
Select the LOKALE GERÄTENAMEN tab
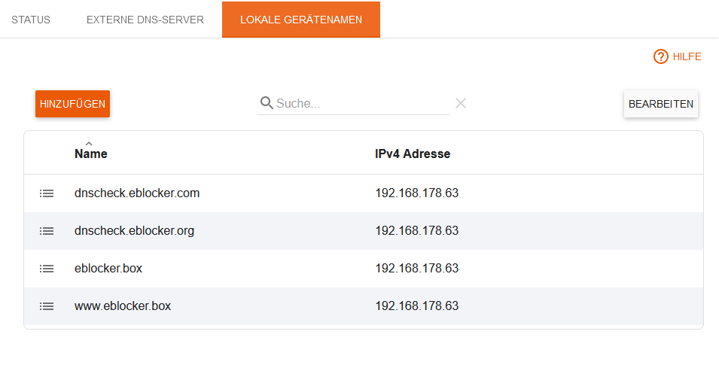[301, 20]
